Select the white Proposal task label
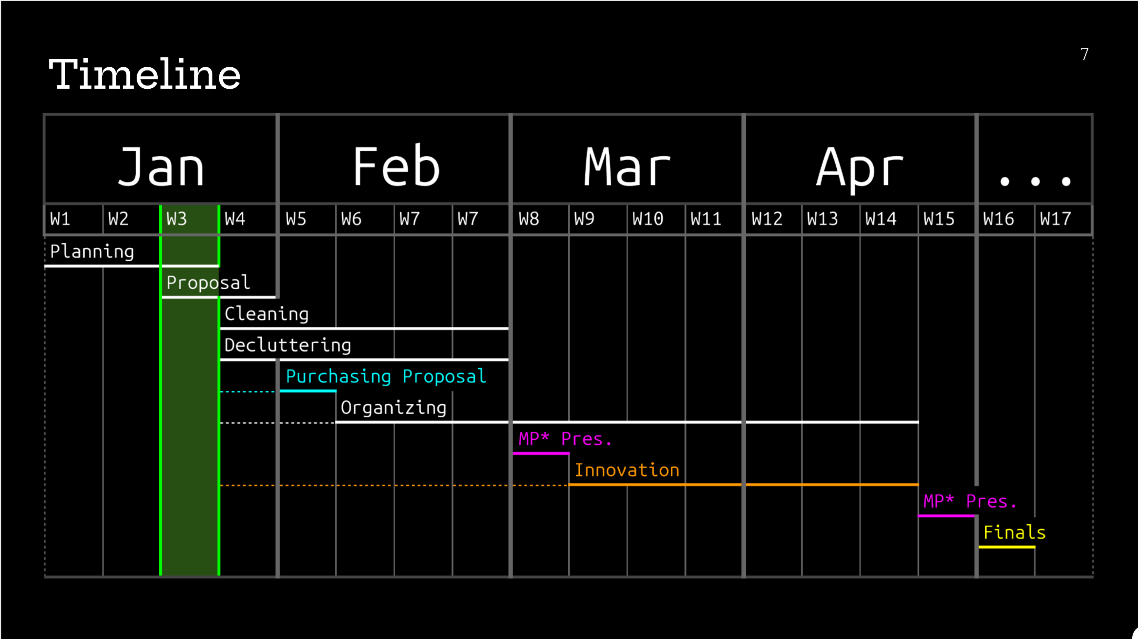This screenshot has height=639, width=1138. coord(208,283)
